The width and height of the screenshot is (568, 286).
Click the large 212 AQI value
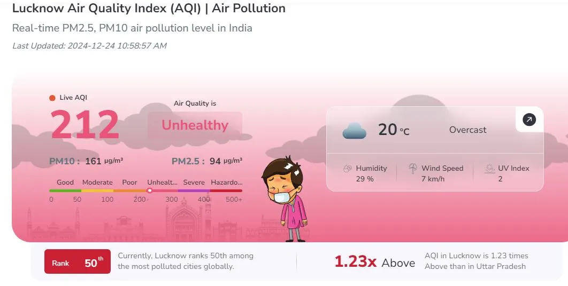click(85, 126)
